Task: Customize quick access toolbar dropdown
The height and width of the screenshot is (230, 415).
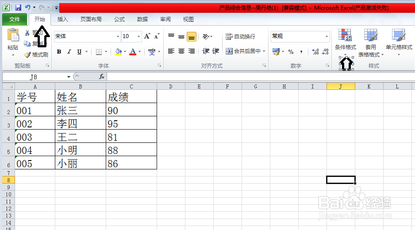Action: 56,8
